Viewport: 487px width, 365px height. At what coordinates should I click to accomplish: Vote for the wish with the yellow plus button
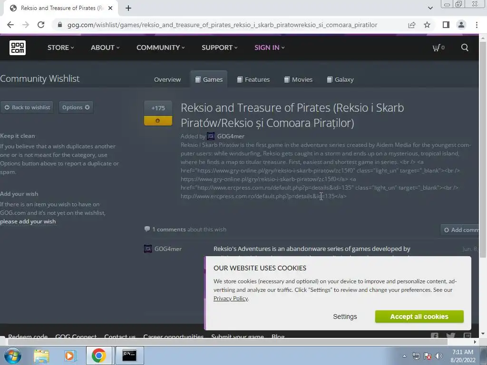158,121
